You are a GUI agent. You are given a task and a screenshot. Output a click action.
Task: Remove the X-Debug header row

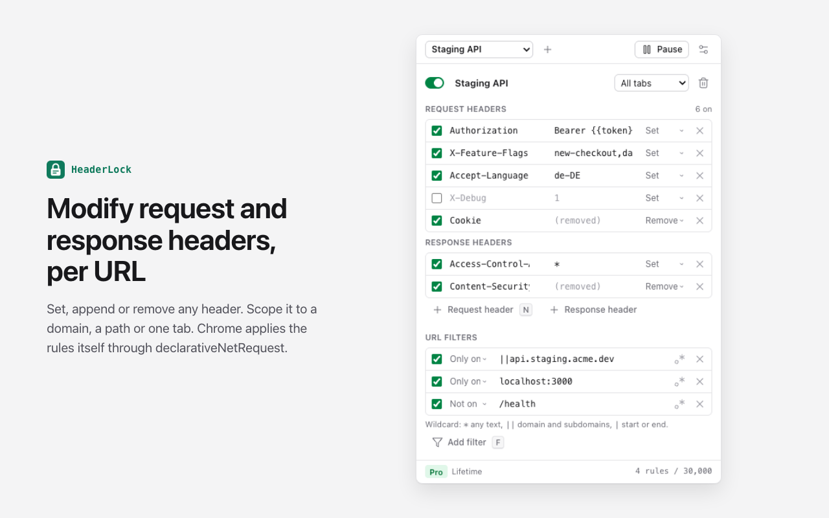tap(699, 198)
